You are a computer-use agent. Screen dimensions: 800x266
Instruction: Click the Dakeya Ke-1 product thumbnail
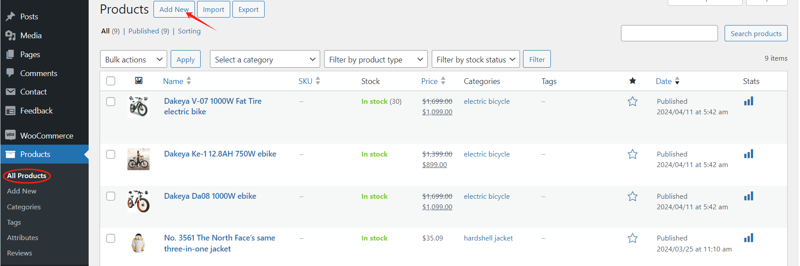point(138,159)
